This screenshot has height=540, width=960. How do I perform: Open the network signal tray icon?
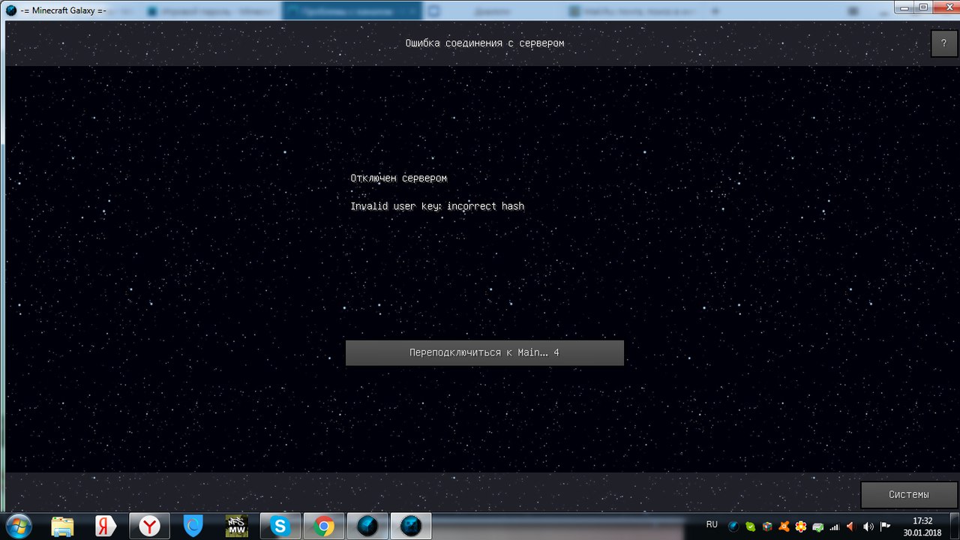[x=834, y=526]
